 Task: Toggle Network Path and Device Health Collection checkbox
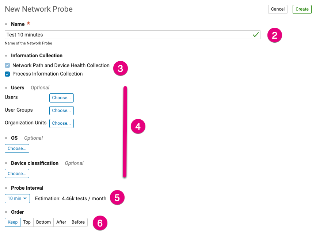point(7,65)
